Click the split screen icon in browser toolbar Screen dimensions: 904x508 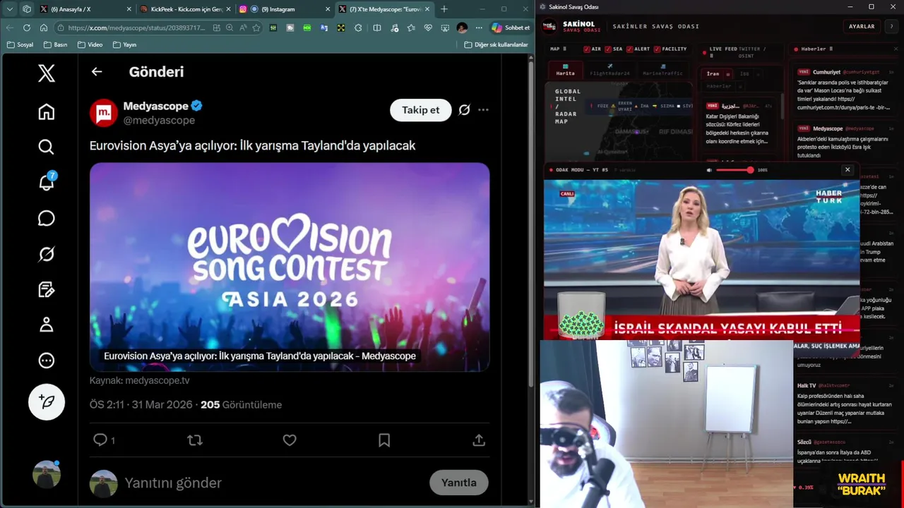(x=377, y=28)
